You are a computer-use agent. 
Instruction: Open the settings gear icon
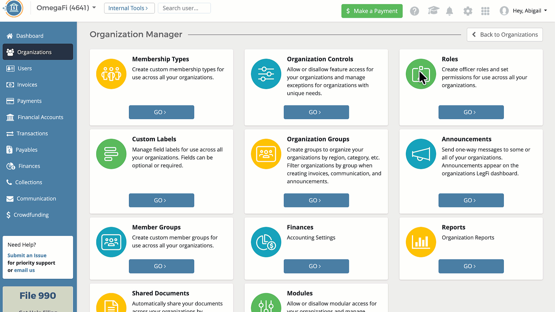tap(467, 11)
